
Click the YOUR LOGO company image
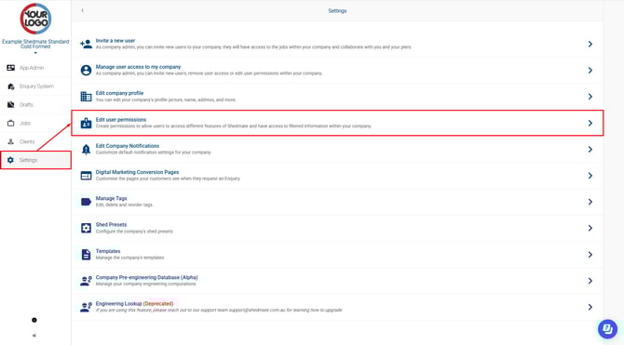pos(35,19)
